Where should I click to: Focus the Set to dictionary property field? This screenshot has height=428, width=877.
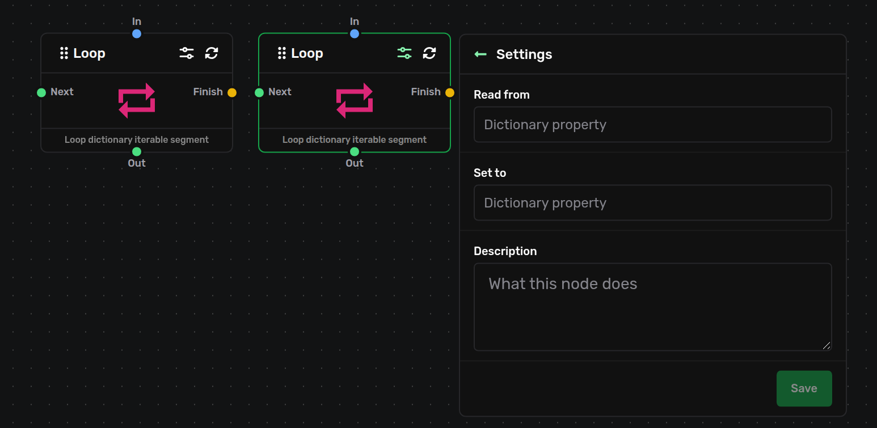click(x=653, y=203)
